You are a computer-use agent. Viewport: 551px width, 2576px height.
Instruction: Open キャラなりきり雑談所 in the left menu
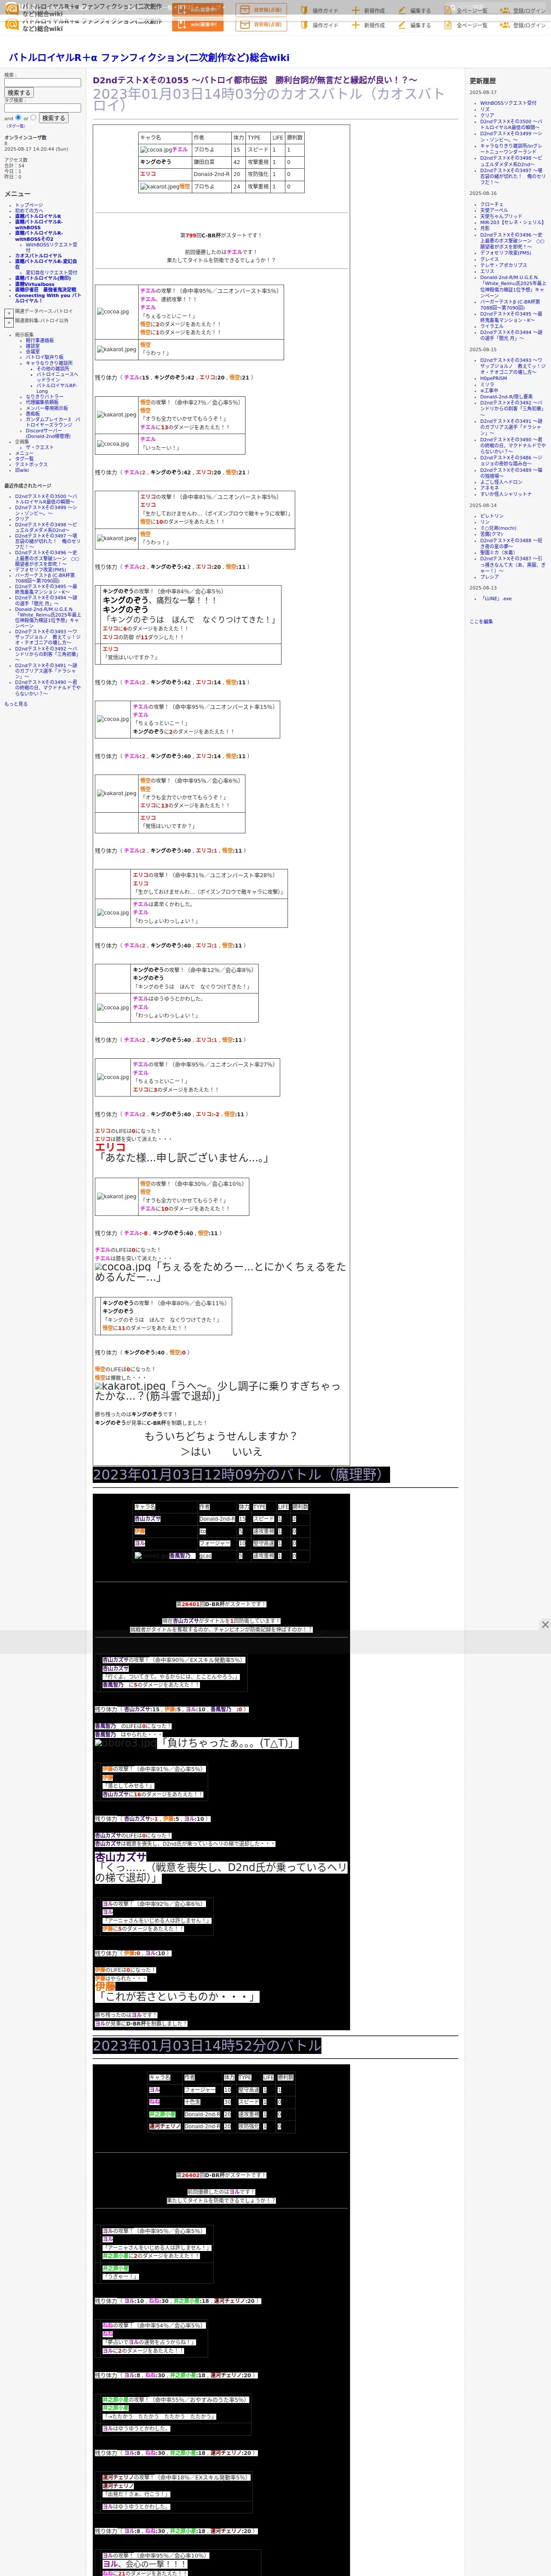tap(49, 363)
